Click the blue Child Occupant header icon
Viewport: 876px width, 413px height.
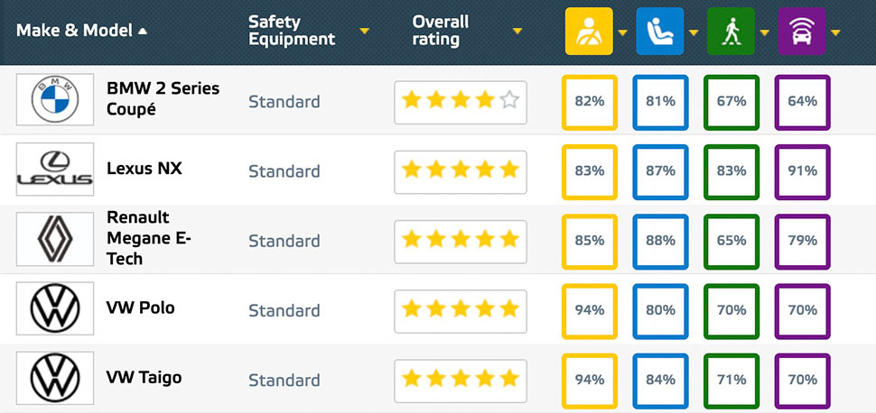[x=660, y=32]
